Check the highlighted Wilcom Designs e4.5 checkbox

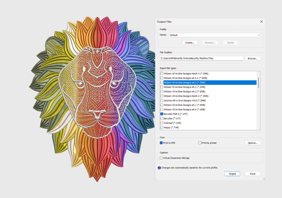pyautogui.click(x=162, y=82)
